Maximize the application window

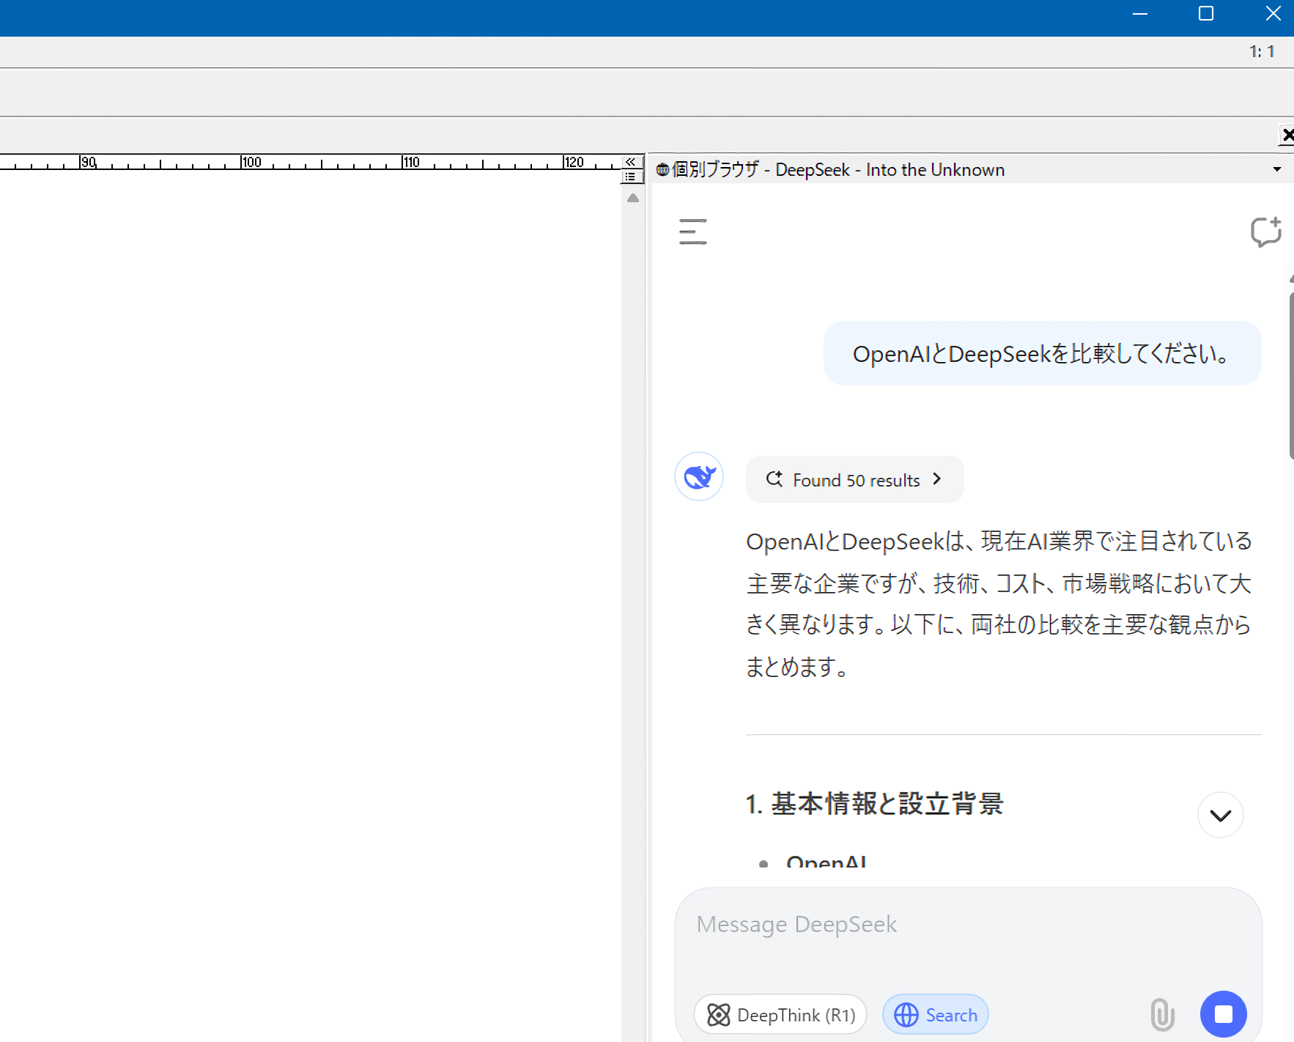click(x=1206, y=14)
